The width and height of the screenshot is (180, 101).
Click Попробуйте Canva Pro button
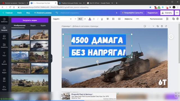click(132, 13)
